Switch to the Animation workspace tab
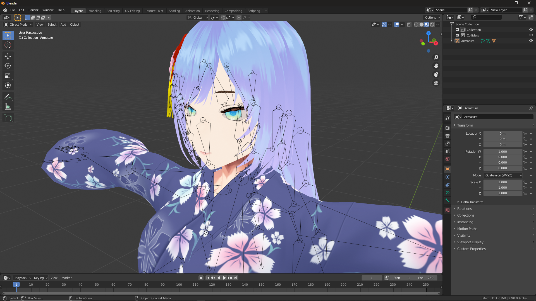The image size is (536, 301). tap(192, 11)
